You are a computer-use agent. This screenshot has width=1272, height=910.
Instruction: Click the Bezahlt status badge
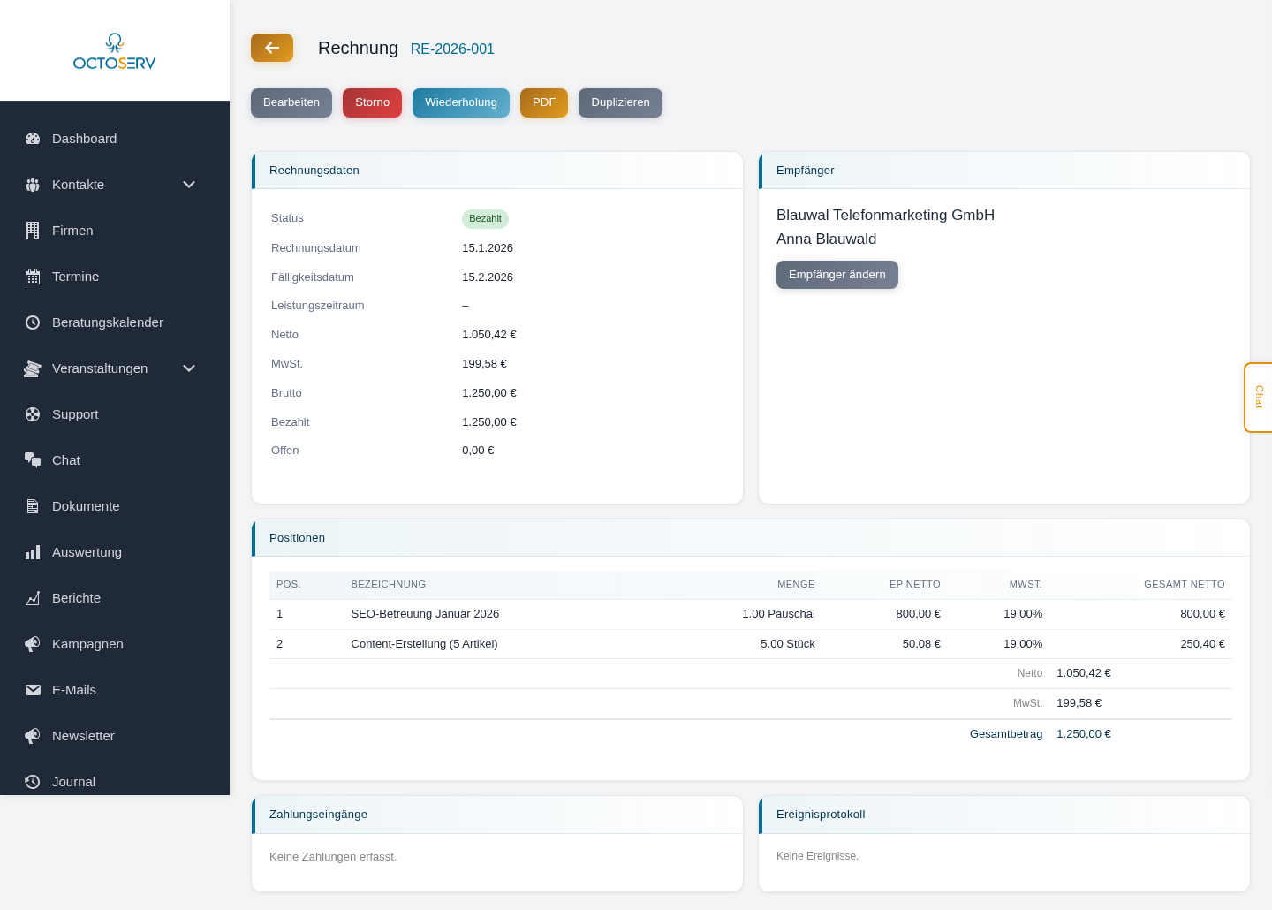pos(485,218)
